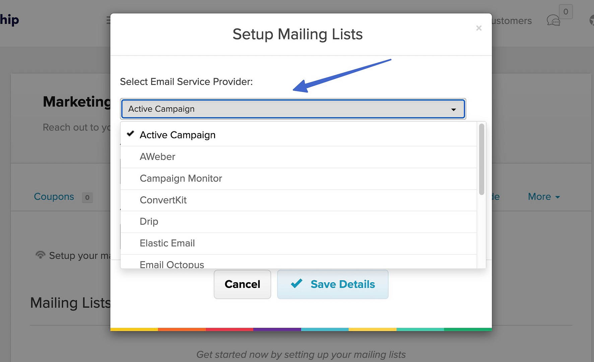Click the Save Details checkmark icon
Viewport: 594px width, 362px height.
point(296,284)
